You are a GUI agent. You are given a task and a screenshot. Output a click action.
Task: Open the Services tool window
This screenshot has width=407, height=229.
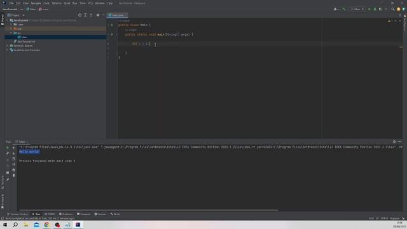(x=100, y=214)
